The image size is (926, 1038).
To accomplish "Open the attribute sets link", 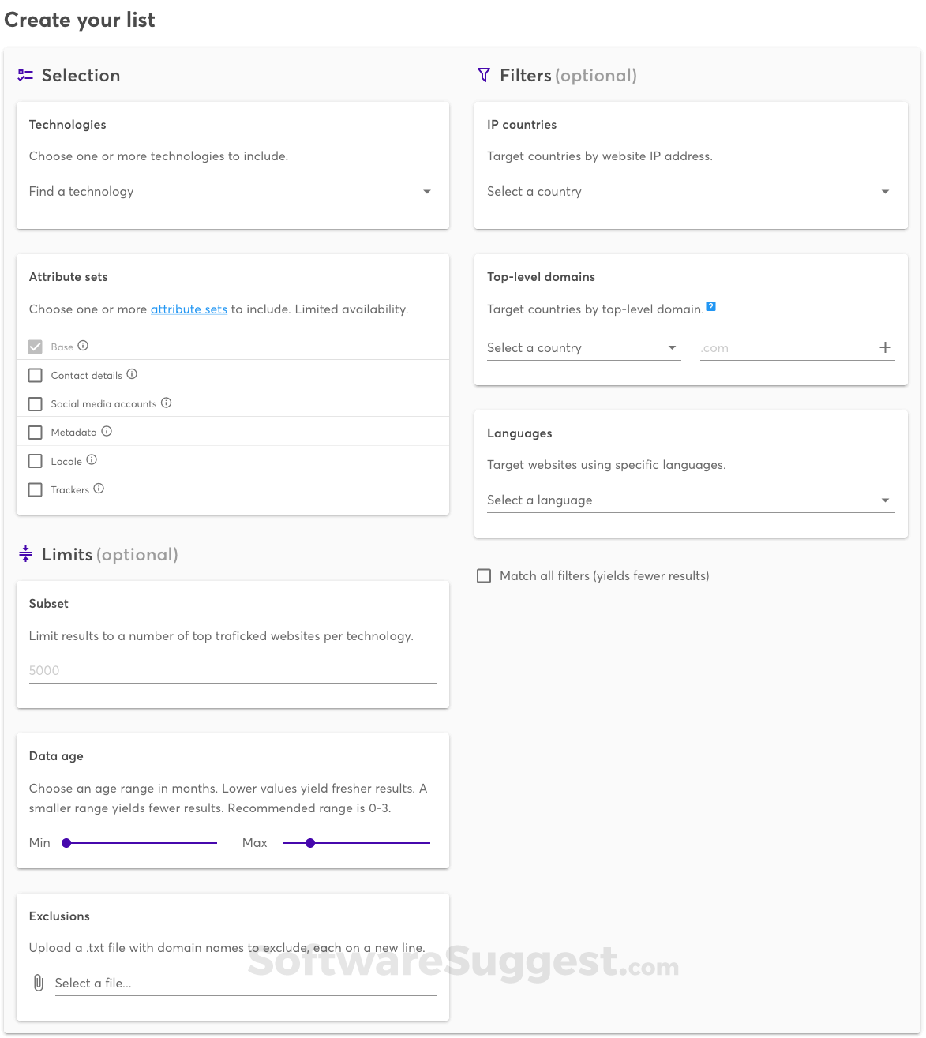I will (189, 309).
